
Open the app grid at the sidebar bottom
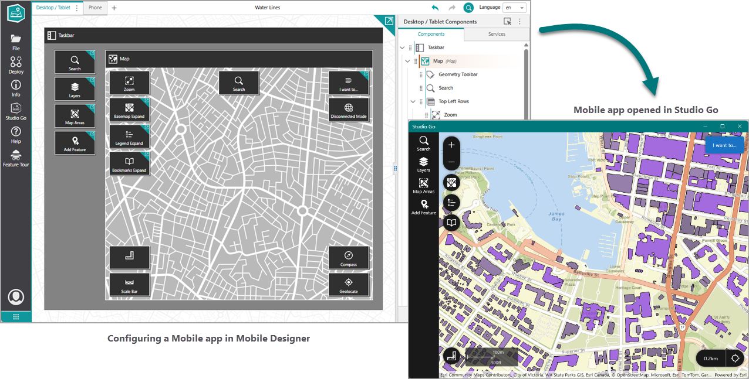coord(16,317)
